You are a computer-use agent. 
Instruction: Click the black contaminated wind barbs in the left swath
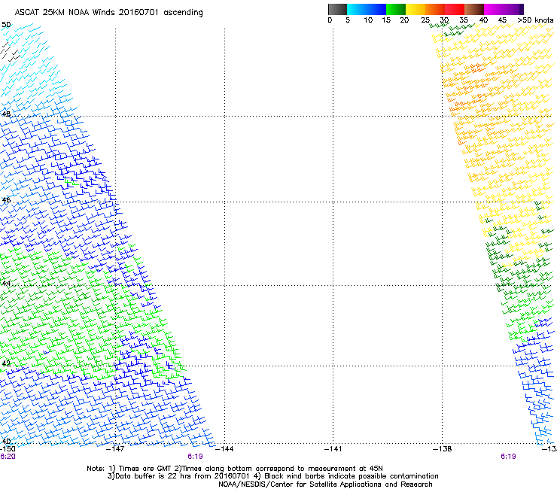pos(9,52)
